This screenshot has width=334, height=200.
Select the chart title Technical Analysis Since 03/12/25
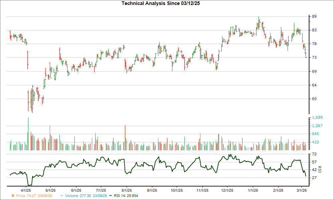pyautogui.click(x=161, y=4)
